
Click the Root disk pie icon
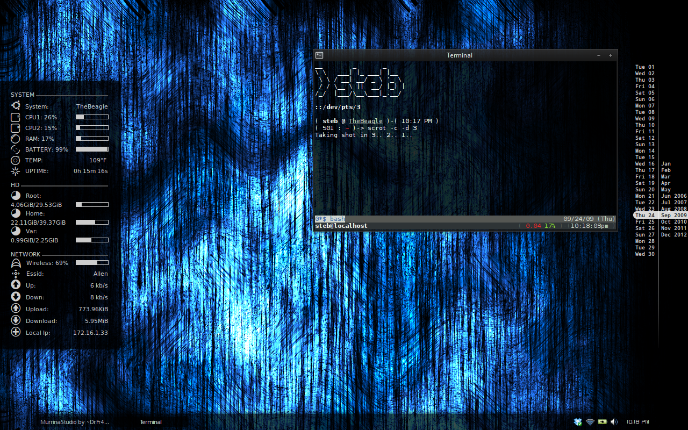coord(16,196)
